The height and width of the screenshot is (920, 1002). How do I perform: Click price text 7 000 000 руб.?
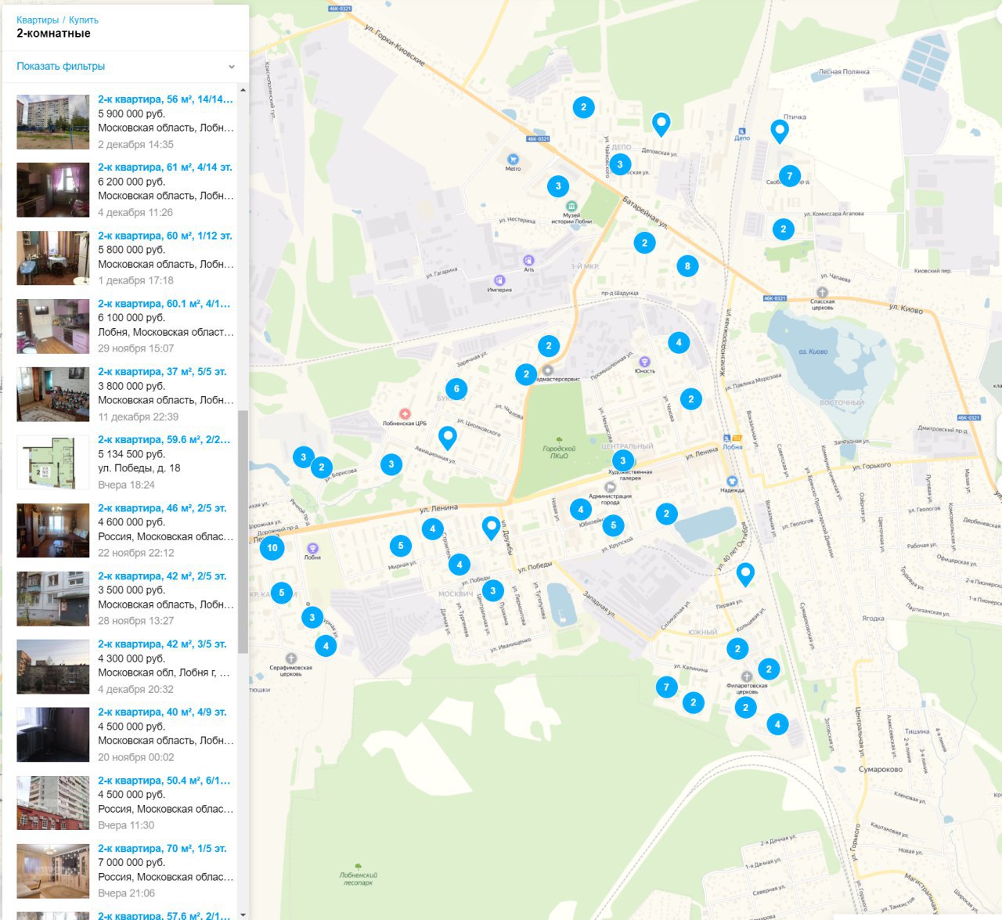coord(132,863)
